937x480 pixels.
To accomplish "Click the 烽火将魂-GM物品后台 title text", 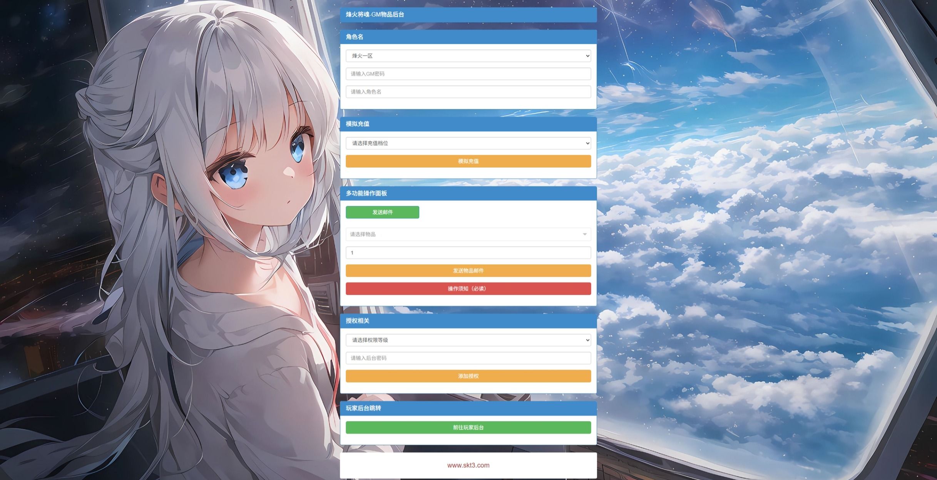I will (x=375, y=15).
